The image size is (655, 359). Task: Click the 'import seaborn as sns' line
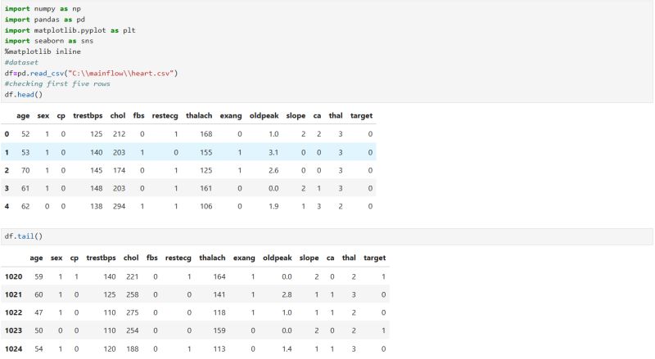49,41
